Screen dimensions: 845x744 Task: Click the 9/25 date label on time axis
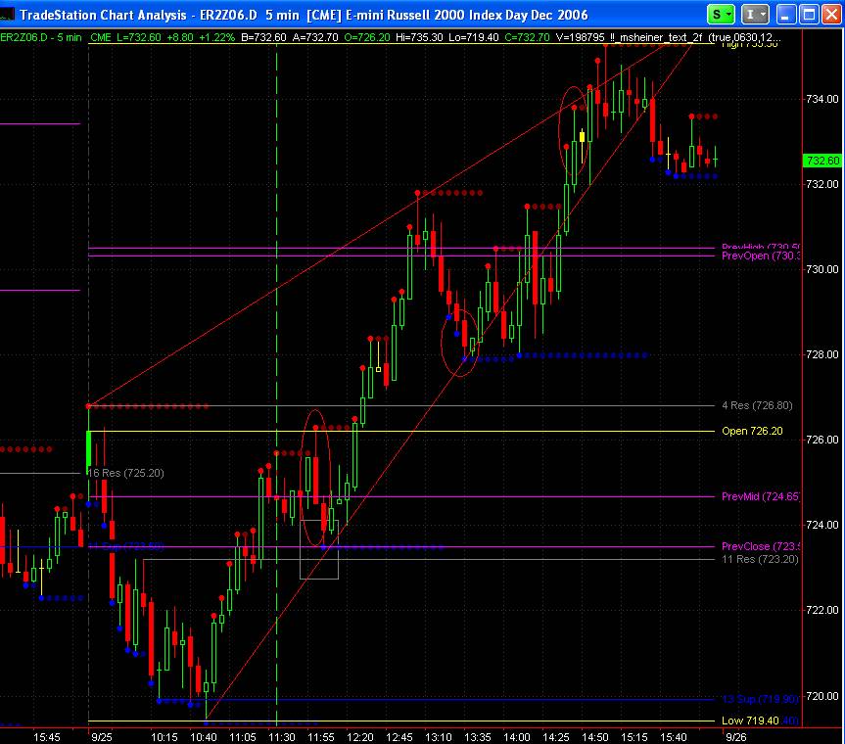point(102,737)
